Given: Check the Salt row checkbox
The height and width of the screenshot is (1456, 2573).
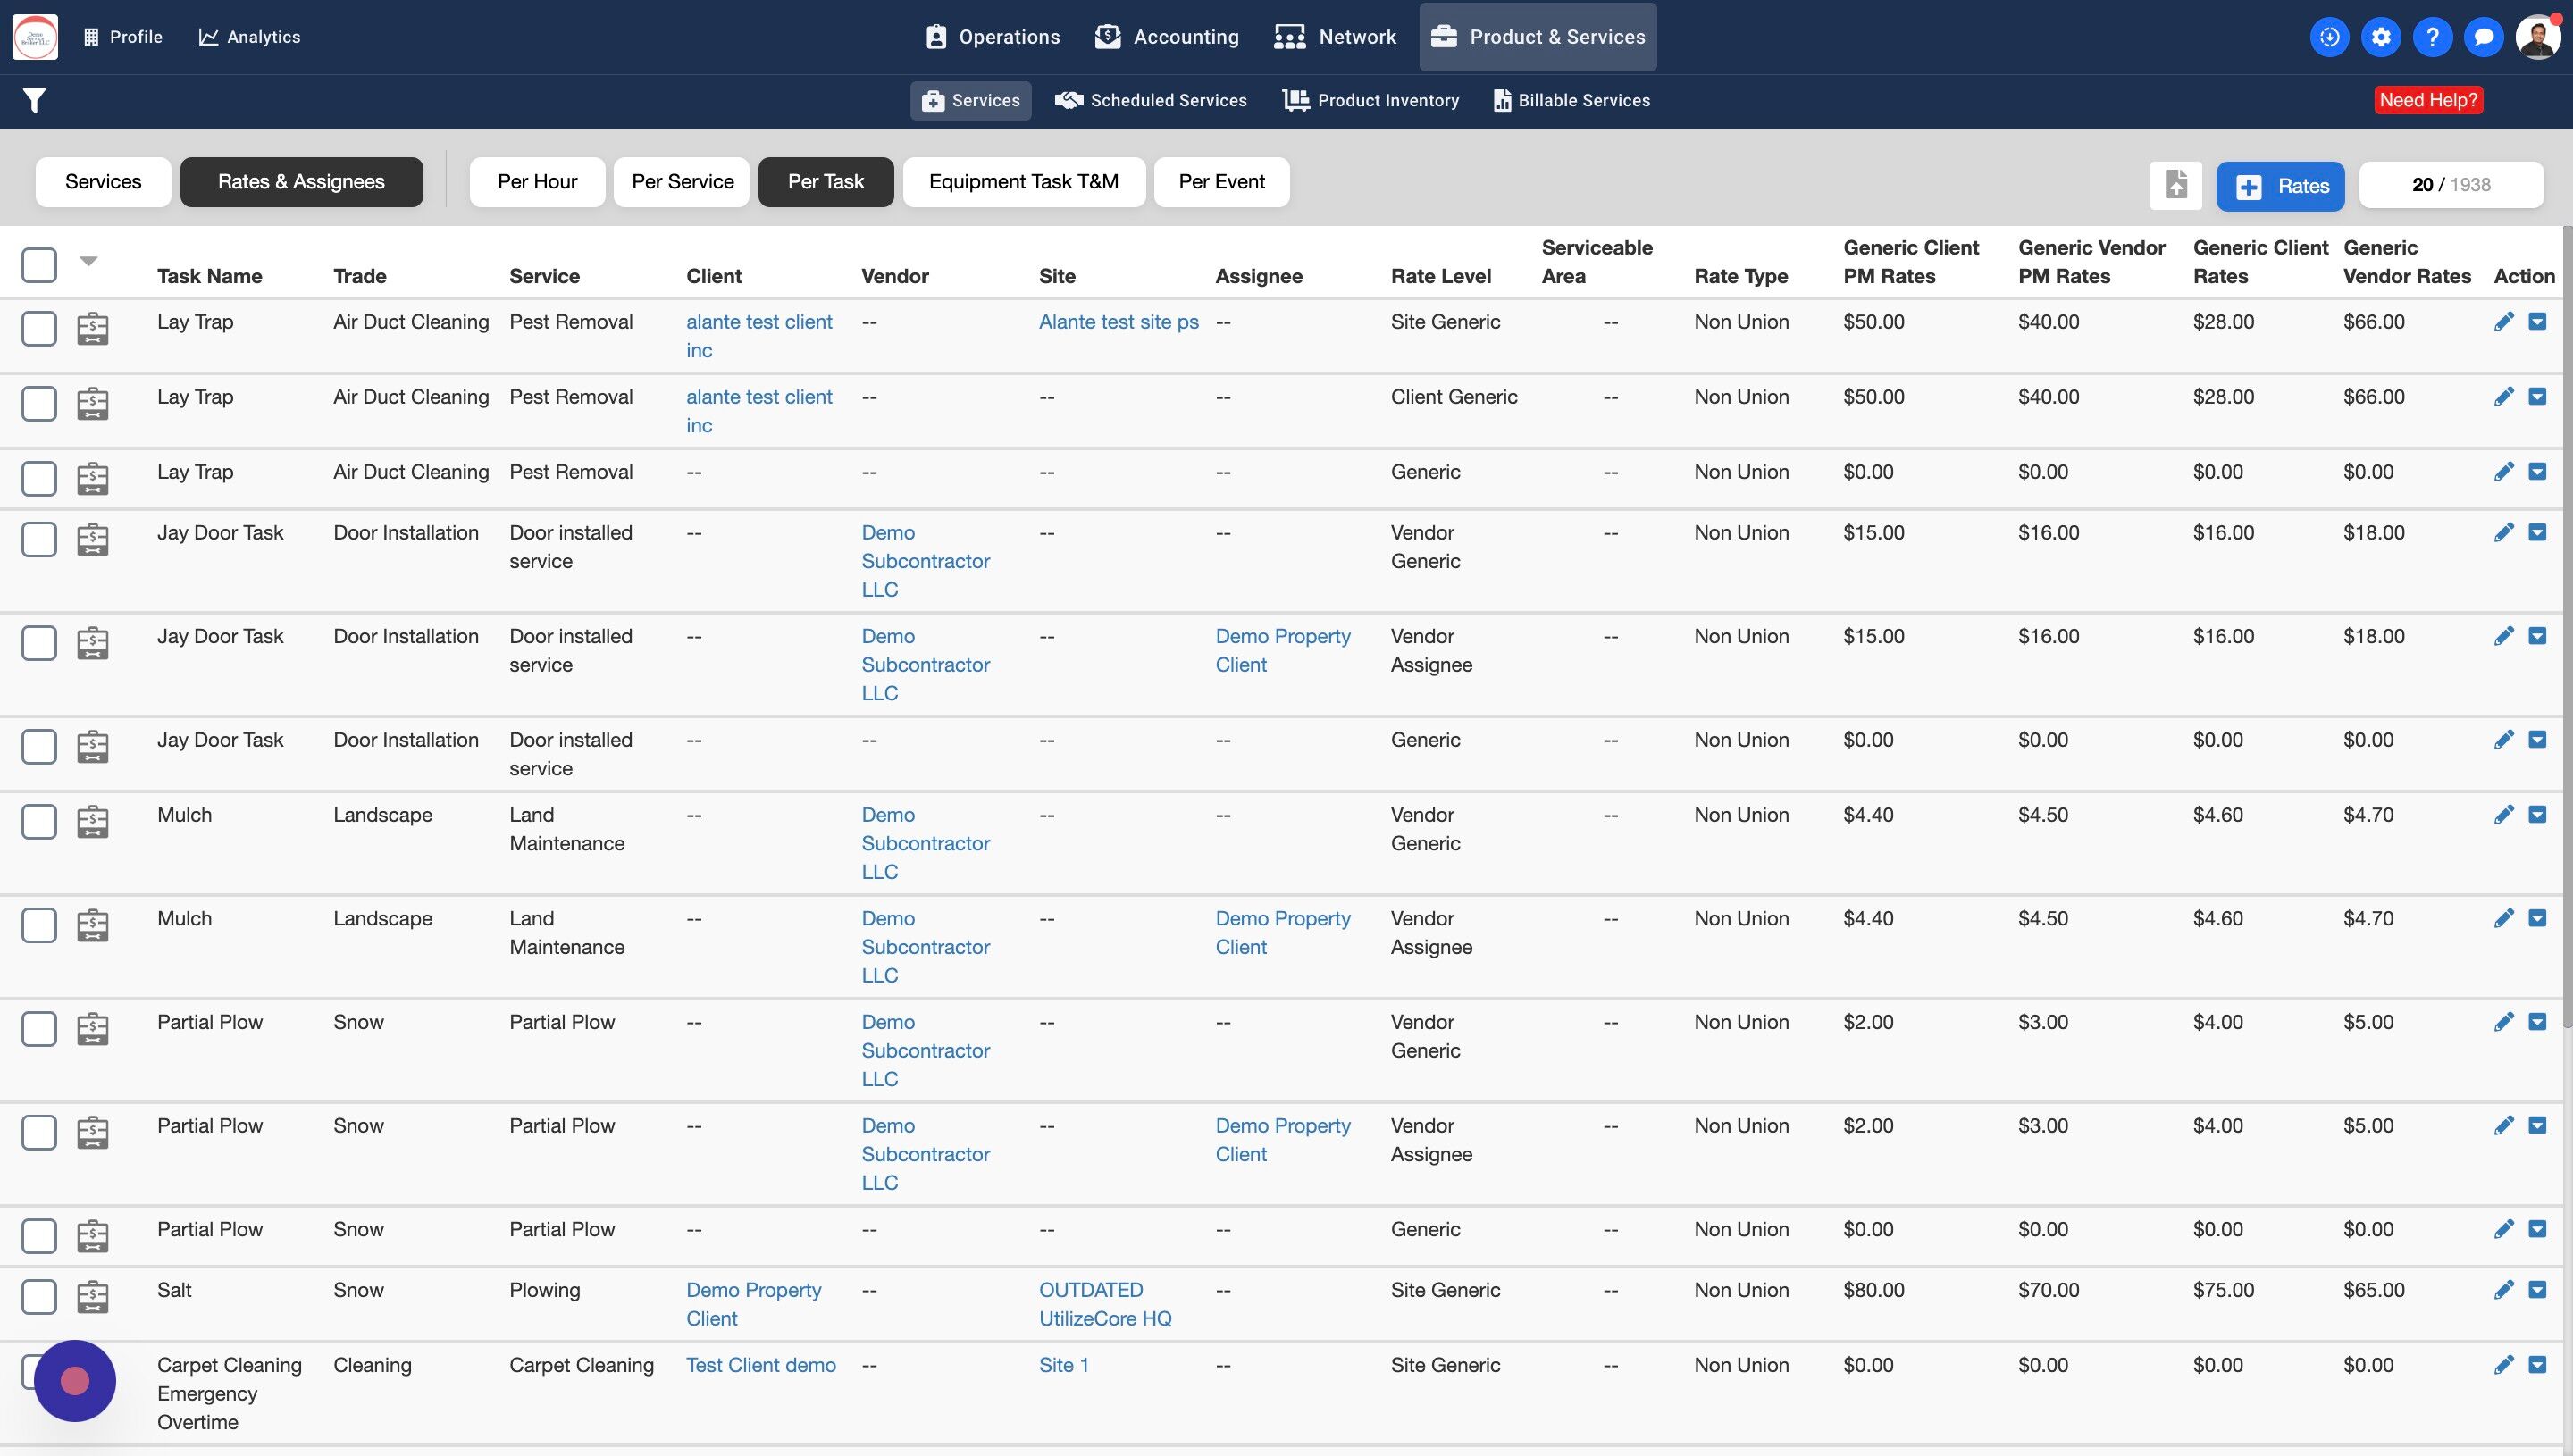Looking at the screenshot, I should coord(39,1297).
